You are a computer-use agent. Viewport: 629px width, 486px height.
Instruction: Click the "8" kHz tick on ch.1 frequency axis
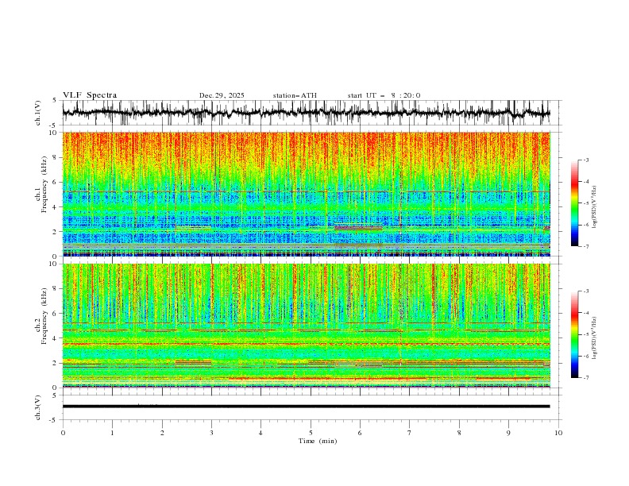(56, 157)
